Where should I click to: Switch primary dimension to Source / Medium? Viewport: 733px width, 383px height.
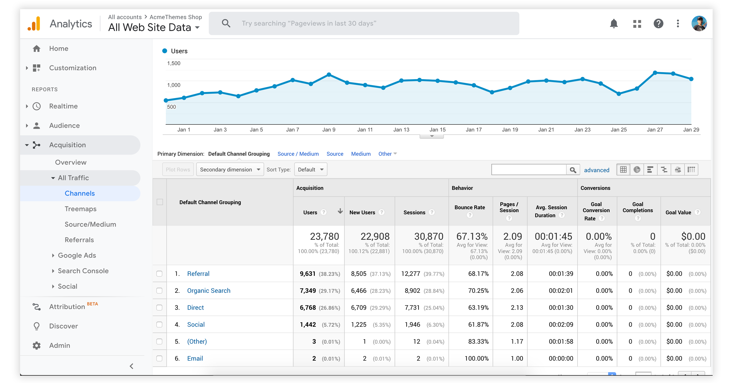click(298, 154)
